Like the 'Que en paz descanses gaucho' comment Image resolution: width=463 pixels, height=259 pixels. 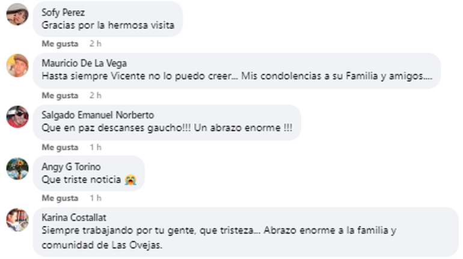click(60, 147)
